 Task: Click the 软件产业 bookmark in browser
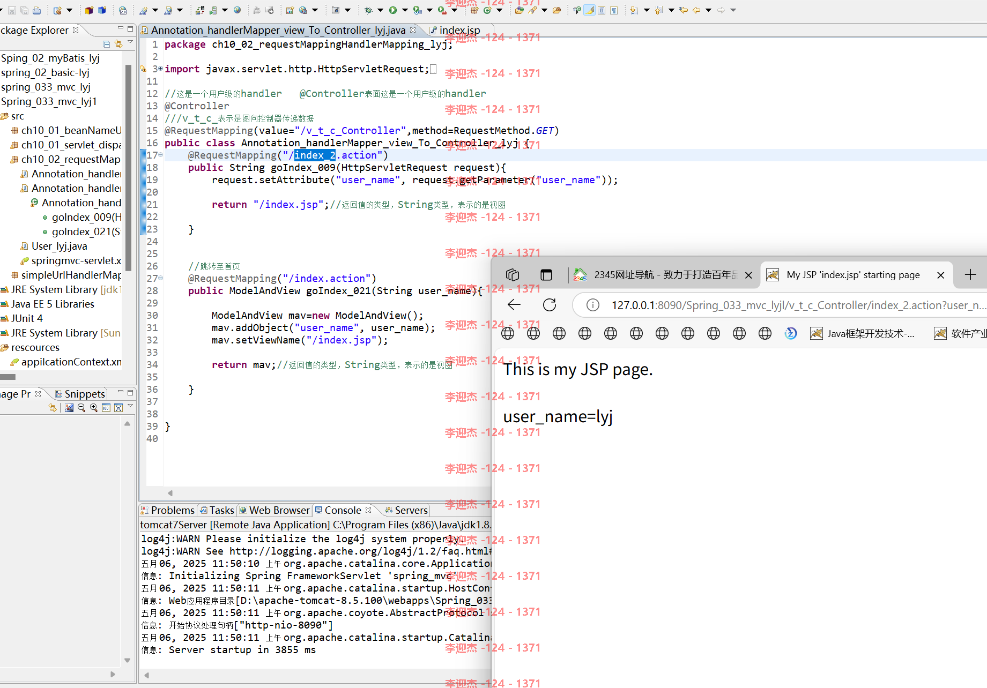(960, 333)
